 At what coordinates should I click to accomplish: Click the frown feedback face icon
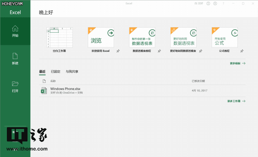pos(215,3)
